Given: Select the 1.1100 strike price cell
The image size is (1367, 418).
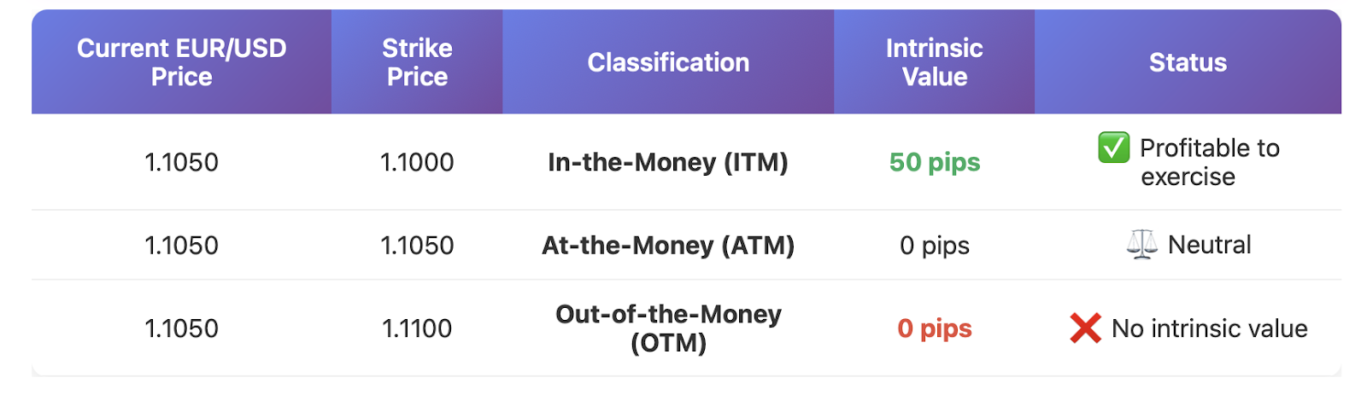Looking at the screenshot, I should tap(417, 328).
